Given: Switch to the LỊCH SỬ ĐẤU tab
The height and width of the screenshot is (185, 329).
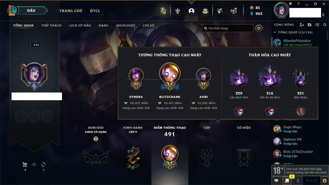Looking at the screenshot, I should coord(80,25).
